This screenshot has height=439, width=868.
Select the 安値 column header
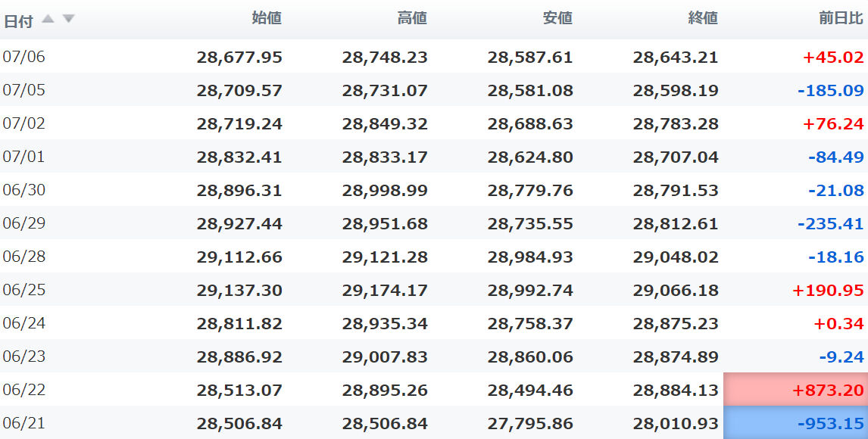(x=557, y=18)
